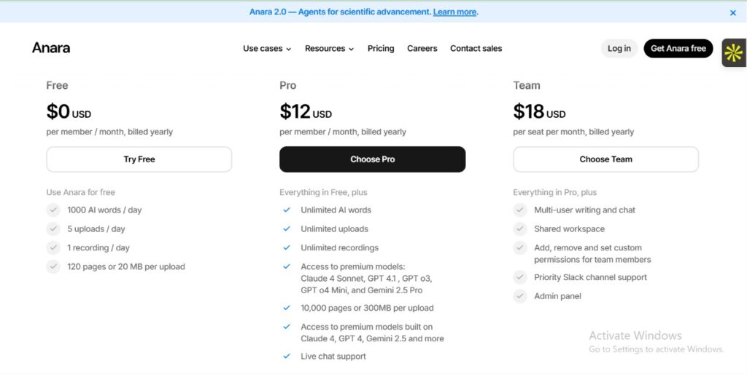This screenshot has width=747, height=374.
Task: Click 'Shared workspace' text
Action: point(569,229)
